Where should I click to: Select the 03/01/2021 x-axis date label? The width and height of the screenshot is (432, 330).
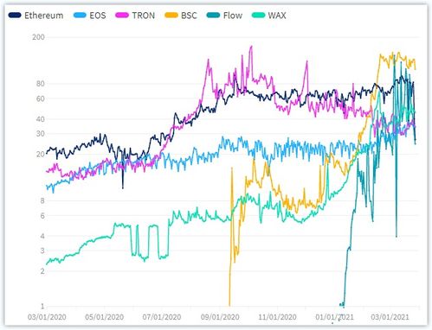pos(390,317)
